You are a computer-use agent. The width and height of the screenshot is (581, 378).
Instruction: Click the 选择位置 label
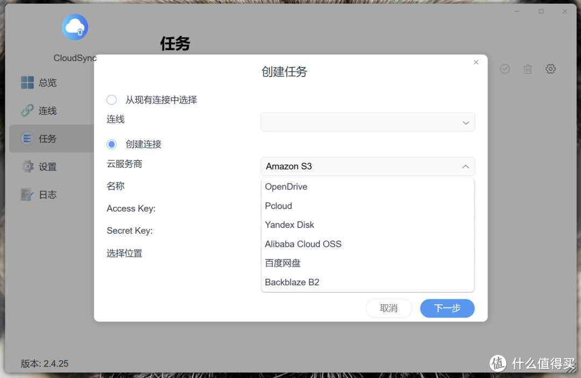(124, 254)
